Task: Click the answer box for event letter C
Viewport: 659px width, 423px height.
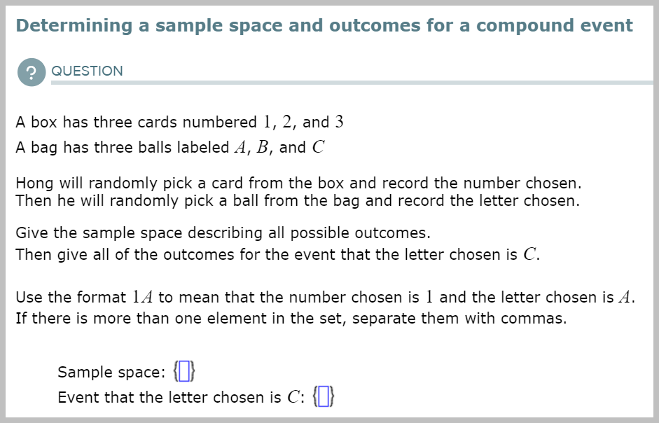Action: pyautogui.click(x=323, y=396)
